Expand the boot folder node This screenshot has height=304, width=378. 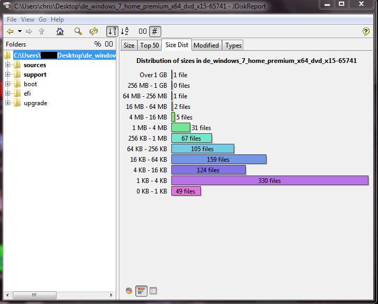[x=7, y=84]
